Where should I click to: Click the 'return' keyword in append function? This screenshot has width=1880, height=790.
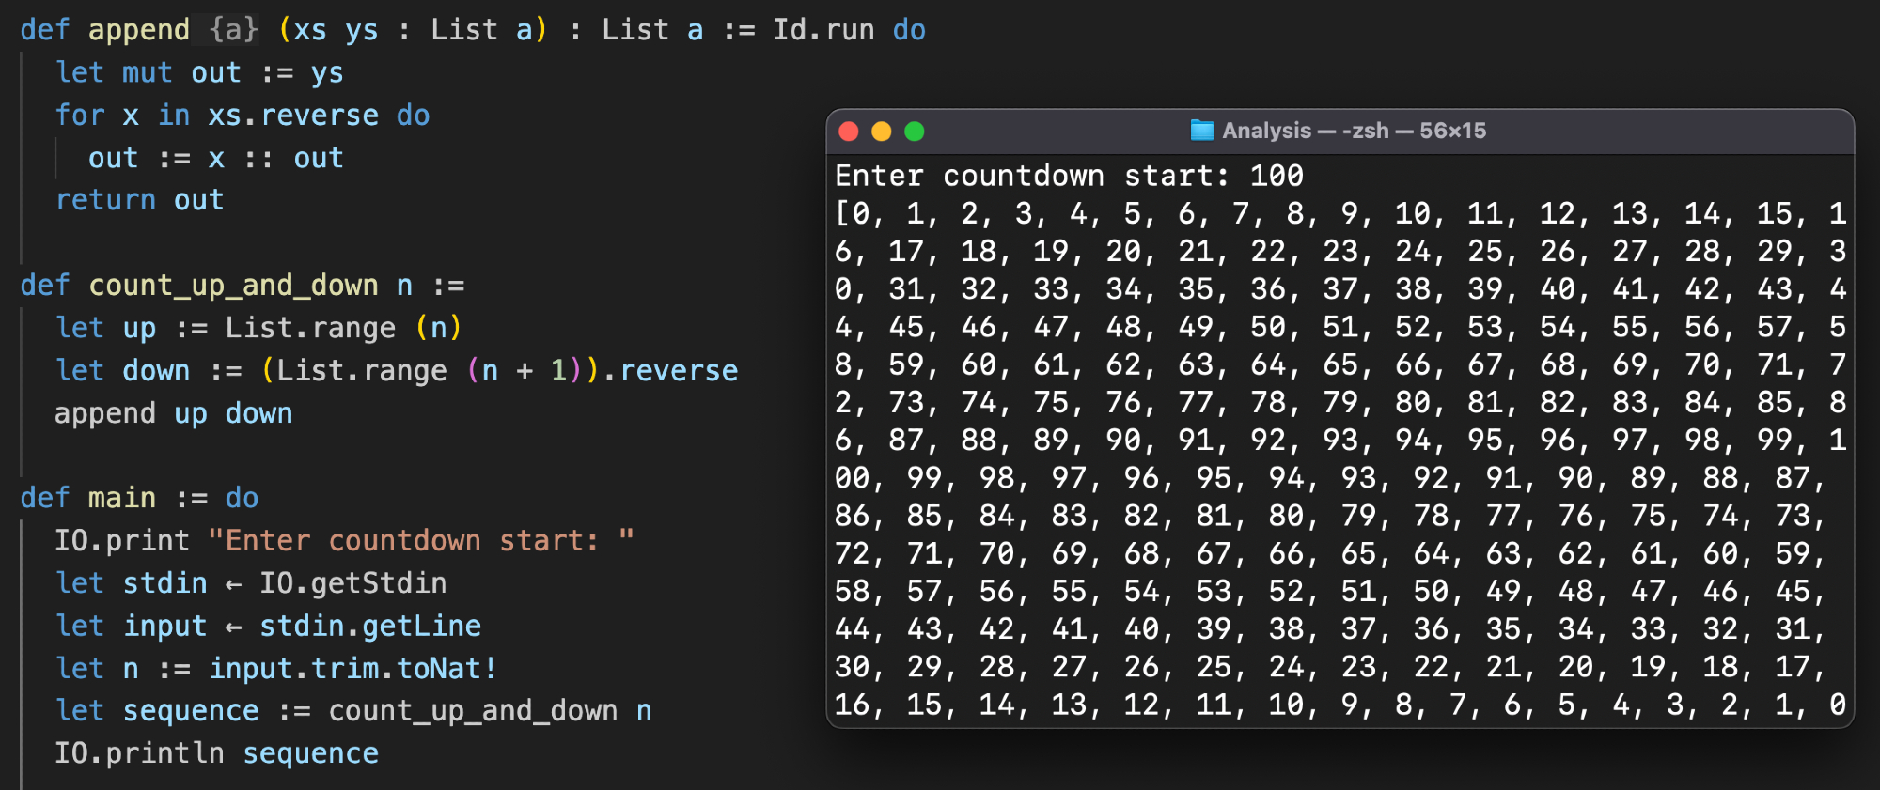click(105, 200)
